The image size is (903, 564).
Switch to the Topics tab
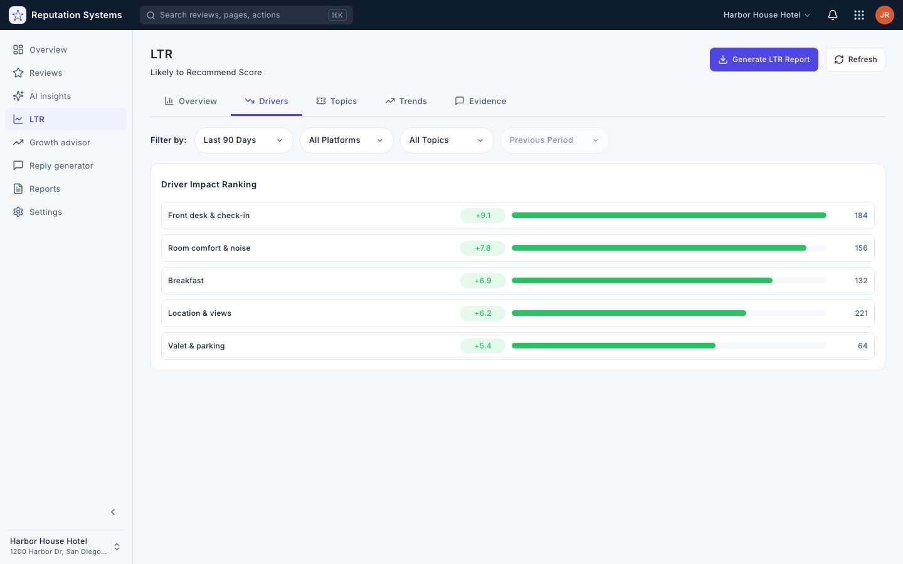point(337,101)
